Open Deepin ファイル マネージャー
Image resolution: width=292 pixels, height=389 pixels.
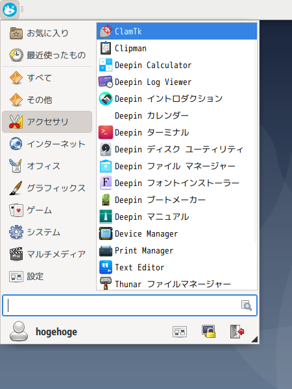176,166
